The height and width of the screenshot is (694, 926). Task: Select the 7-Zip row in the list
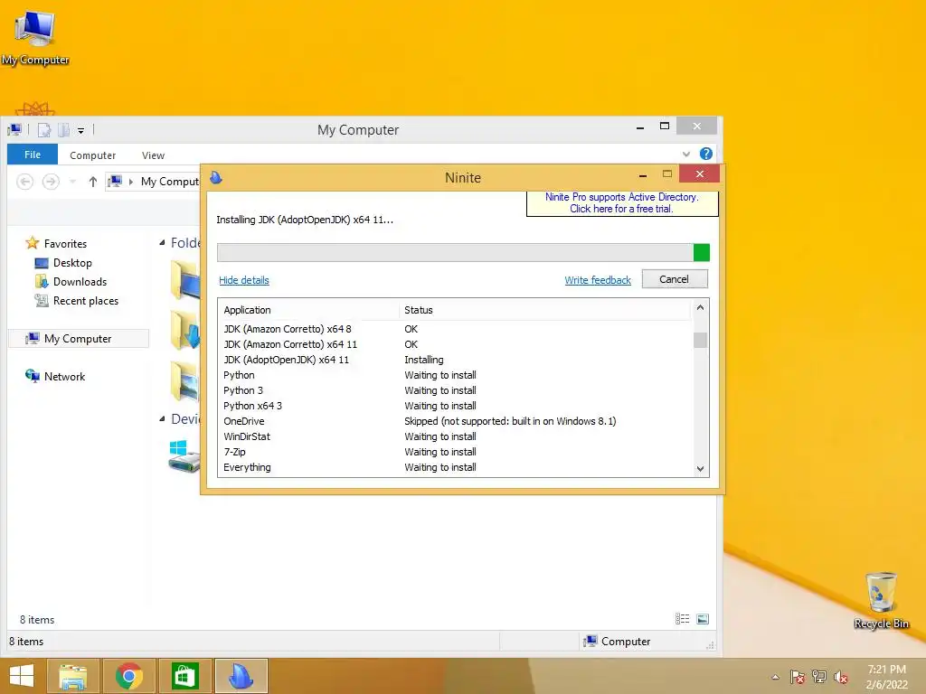(456, 452)
